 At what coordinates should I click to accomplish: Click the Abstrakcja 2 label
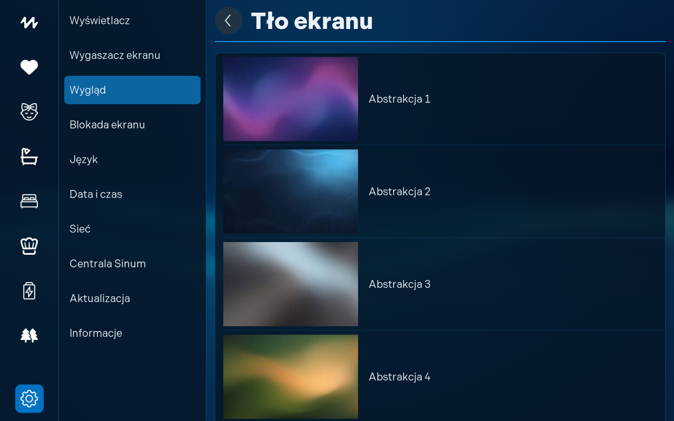pyautogui.click(x=400, y=192)
